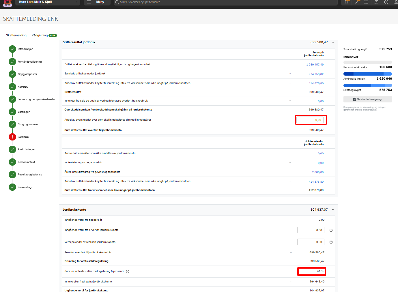Open Samlede driftskostnader value 974 753,82
The width and height of the screenshot is (398, 294).
point(316,74)
